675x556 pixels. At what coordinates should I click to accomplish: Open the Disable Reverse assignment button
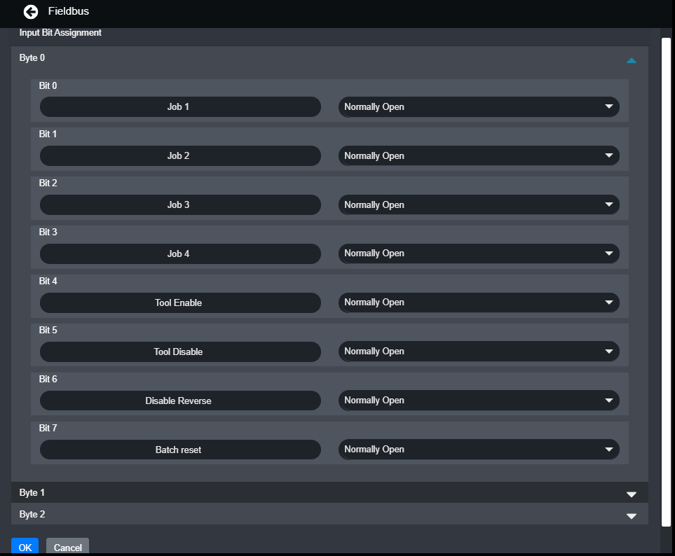[x=180, y=401]
